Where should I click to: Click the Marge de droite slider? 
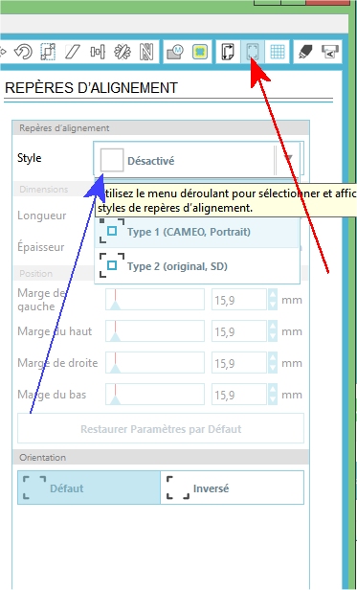point(155,363)
